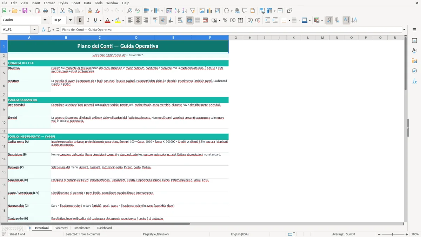
Task: Click the Freeze Rows and Columns icon
Action: pos(269,11)
